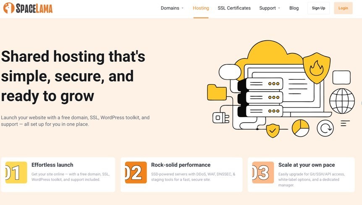Viewport: 362px width, 205px height.
Task: Click the Easily upgrade for Git/SSH/API text
Action: pos(312,180)
